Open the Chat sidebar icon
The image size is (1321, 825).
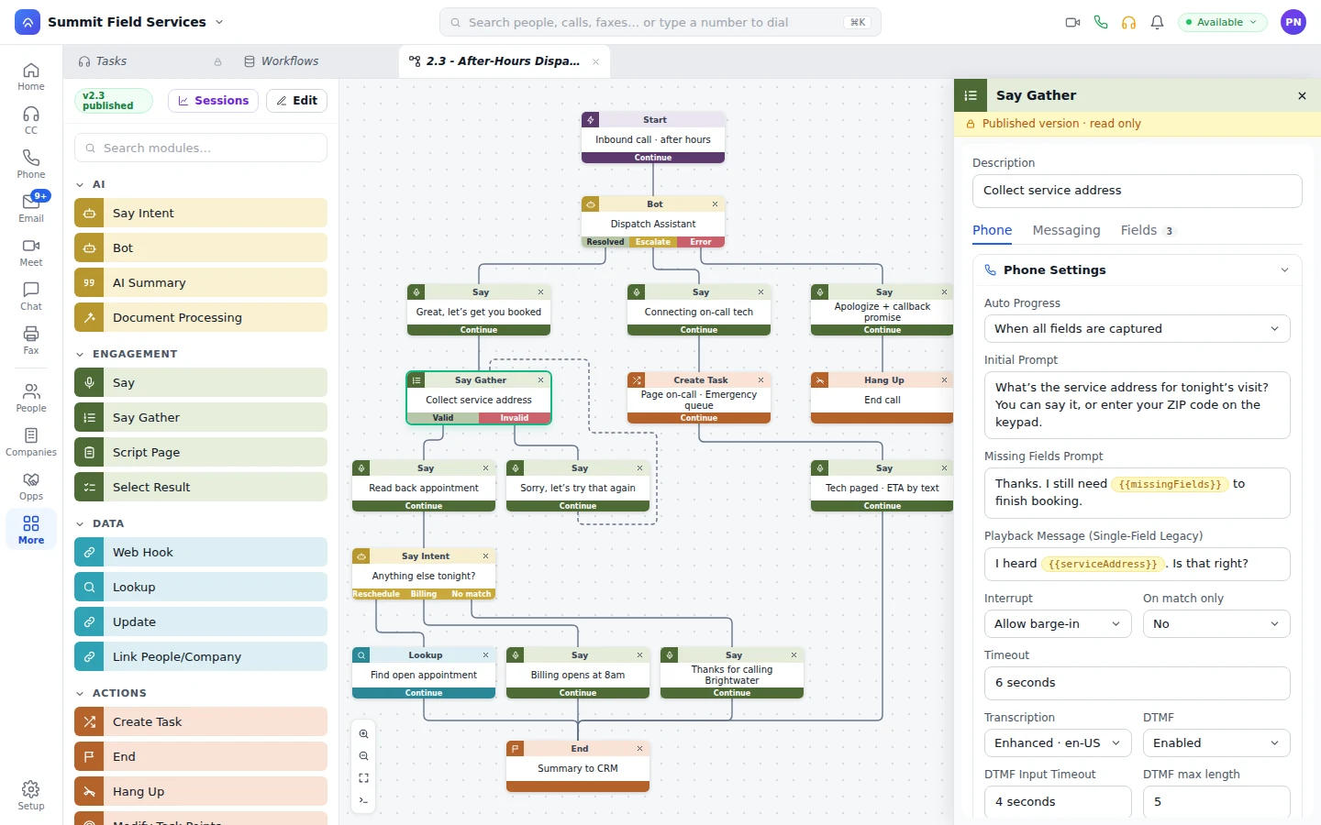coord(31,296)
